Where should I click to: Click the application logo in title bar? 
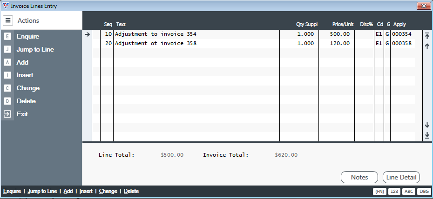click(6, 6)
